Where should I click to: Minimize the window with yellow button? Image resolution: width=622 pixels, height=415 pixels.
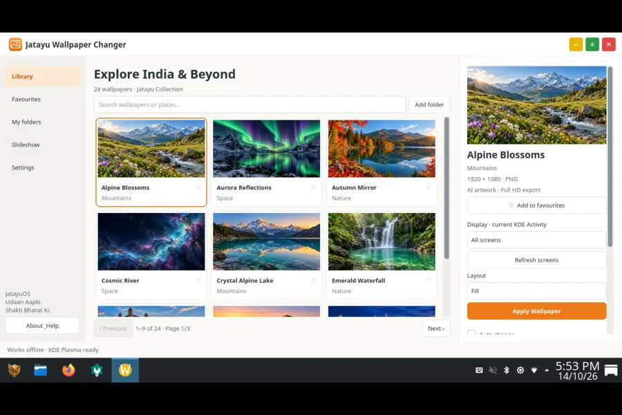tap(576, 44)
